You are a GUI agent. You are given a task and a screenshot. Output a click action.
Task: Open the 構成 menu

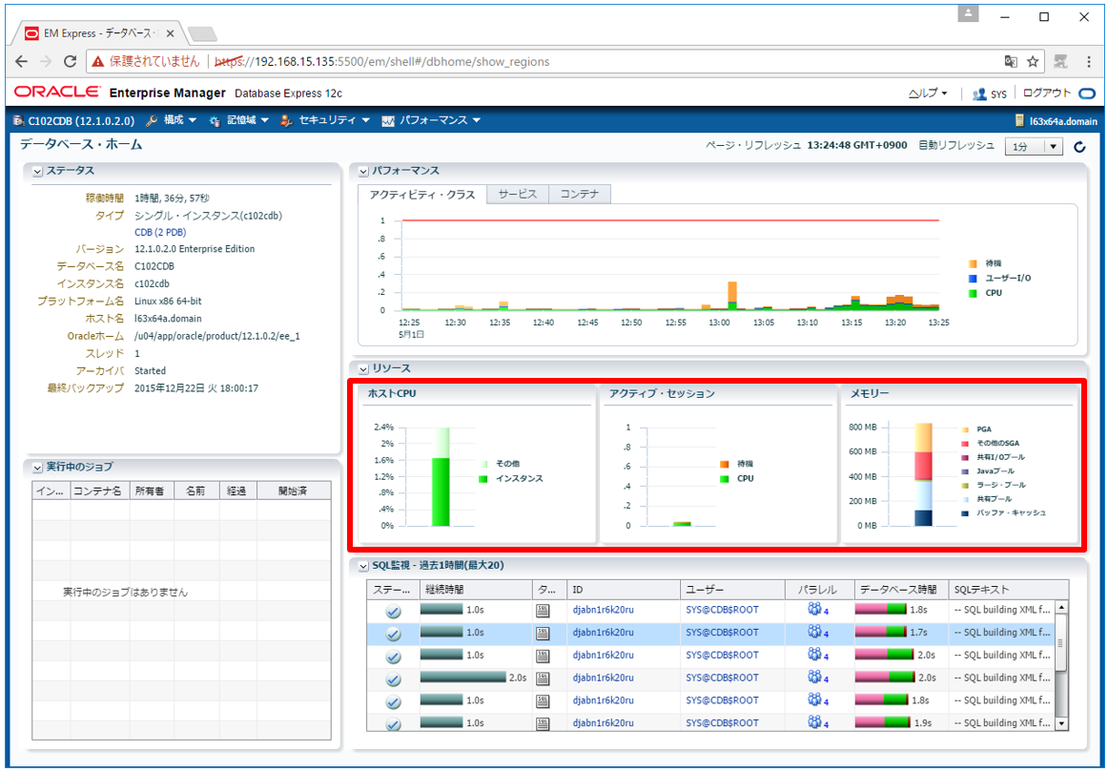[172, 121]
